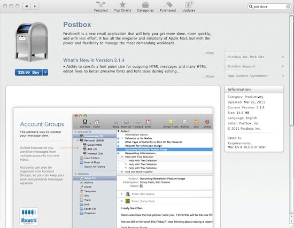This screenshot has width=294, height=228.
Task: Click the Subject column header
Action: coord(125,131)
